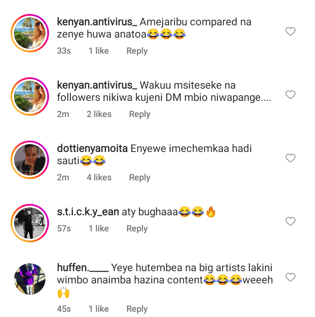
Task: Tap heart on "Wakuu msiteseke" comment
Action: pos(290,95)
